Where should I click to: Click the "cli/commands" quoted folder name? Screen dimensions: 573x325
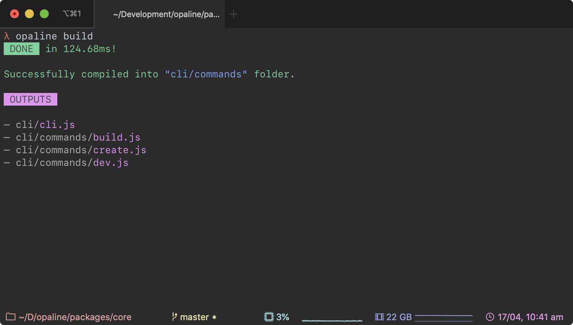point(206,74)
